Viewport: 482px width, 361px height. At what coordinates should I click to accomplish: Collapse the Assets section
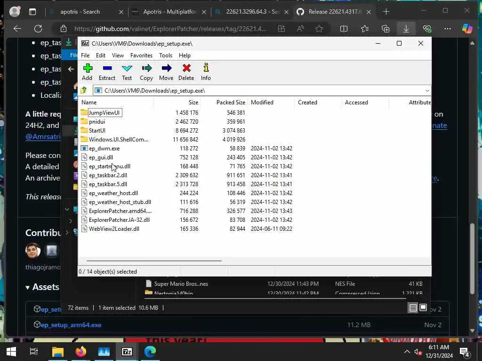[42, 287]
